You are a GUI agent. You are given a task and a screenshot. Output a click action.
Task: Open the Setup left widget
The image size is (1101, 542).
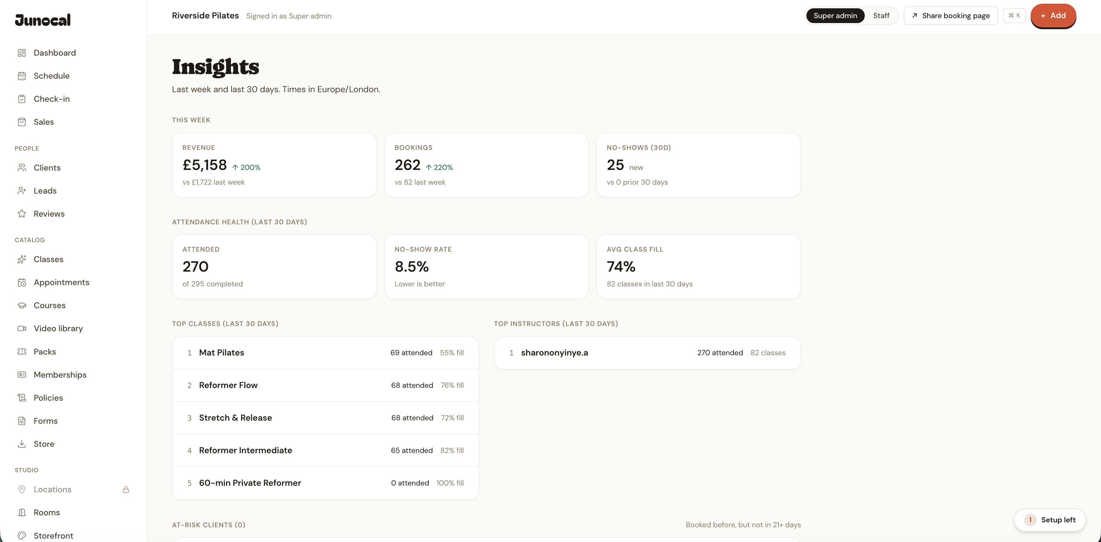[x=1050, y=520]
